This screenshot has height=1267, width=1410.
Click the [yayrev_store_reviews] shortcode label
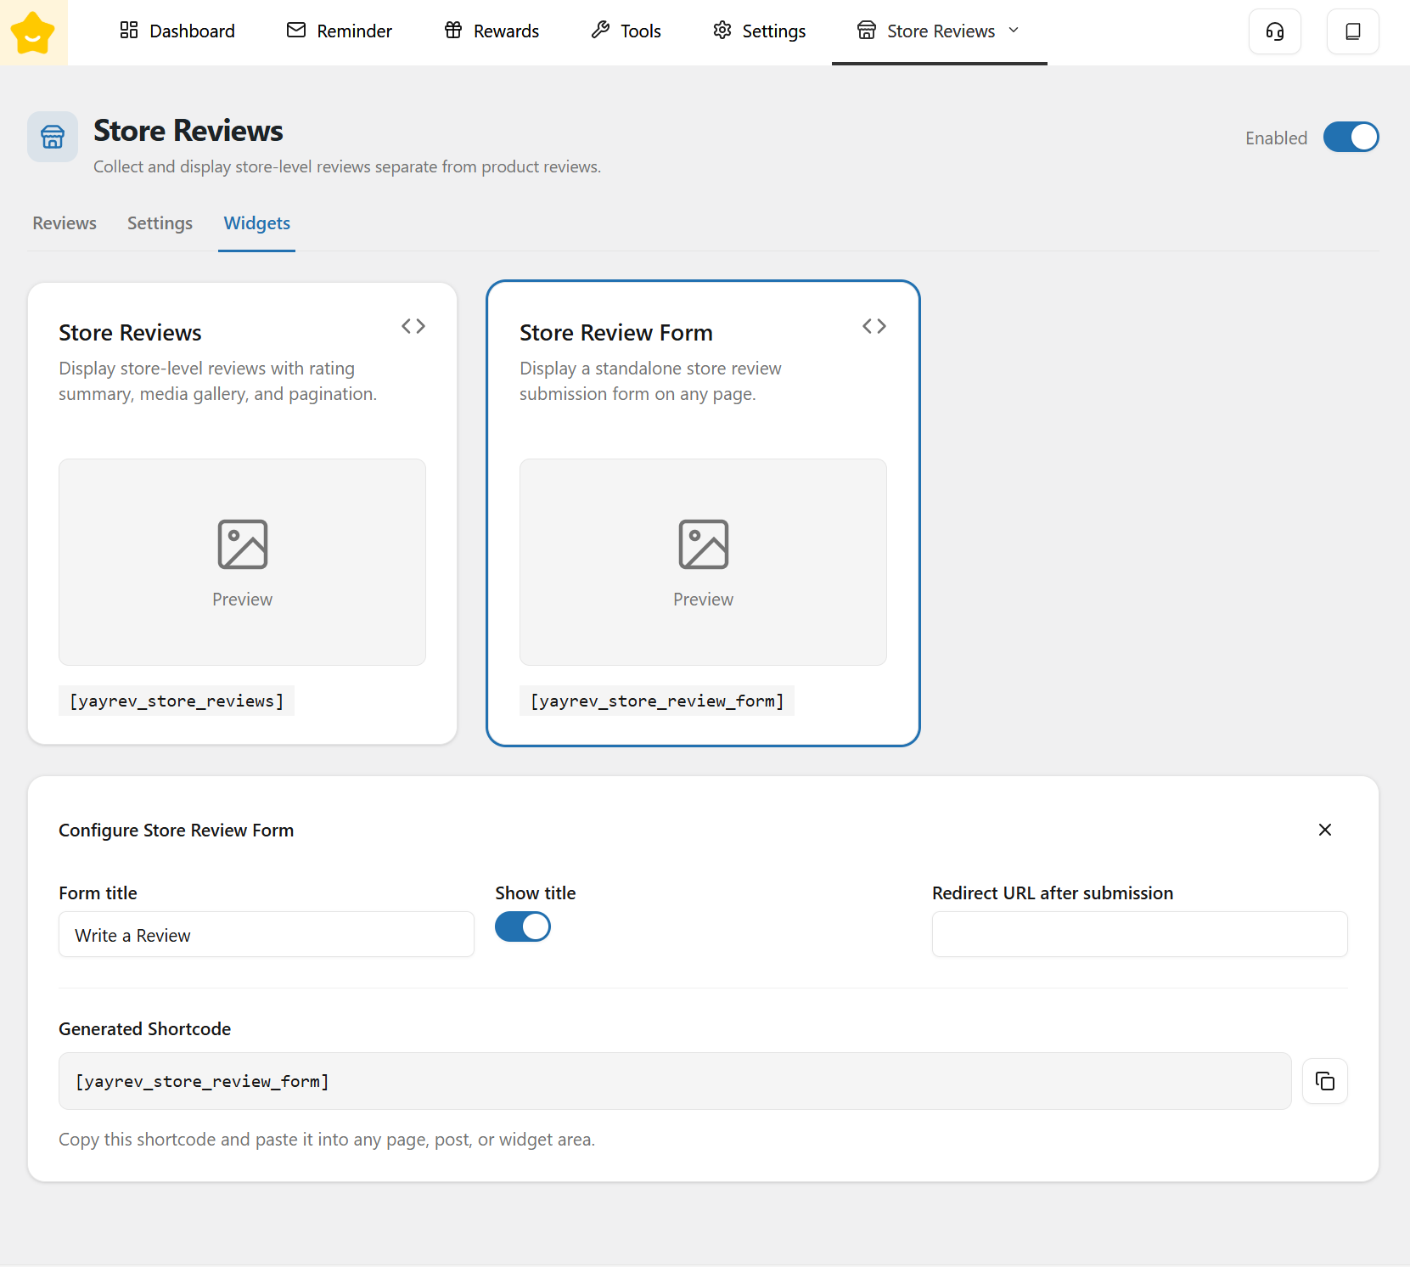177,701
